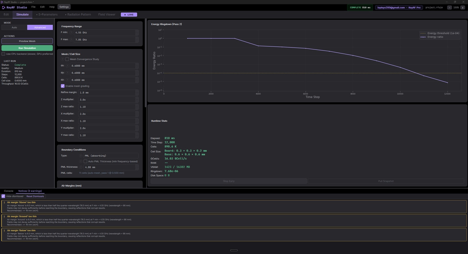Click the PML thickness help icon
Screen dimensions: 468x254
81,167
